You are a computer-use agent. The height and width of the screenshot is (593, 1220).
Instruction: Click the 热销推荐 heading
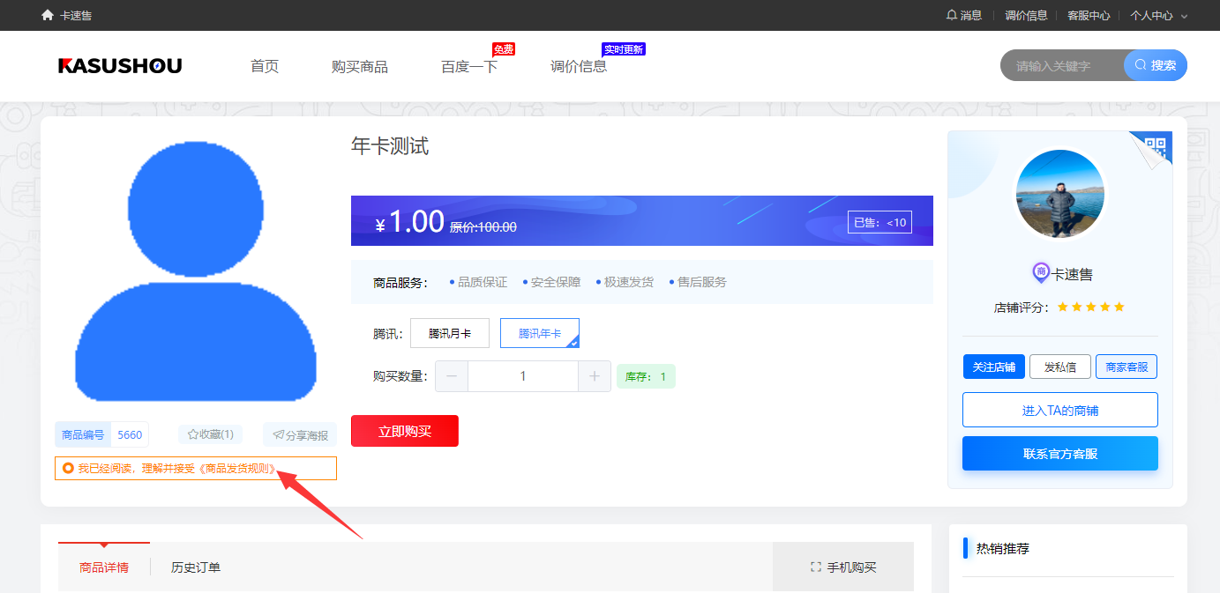[x=1003, y=548]
